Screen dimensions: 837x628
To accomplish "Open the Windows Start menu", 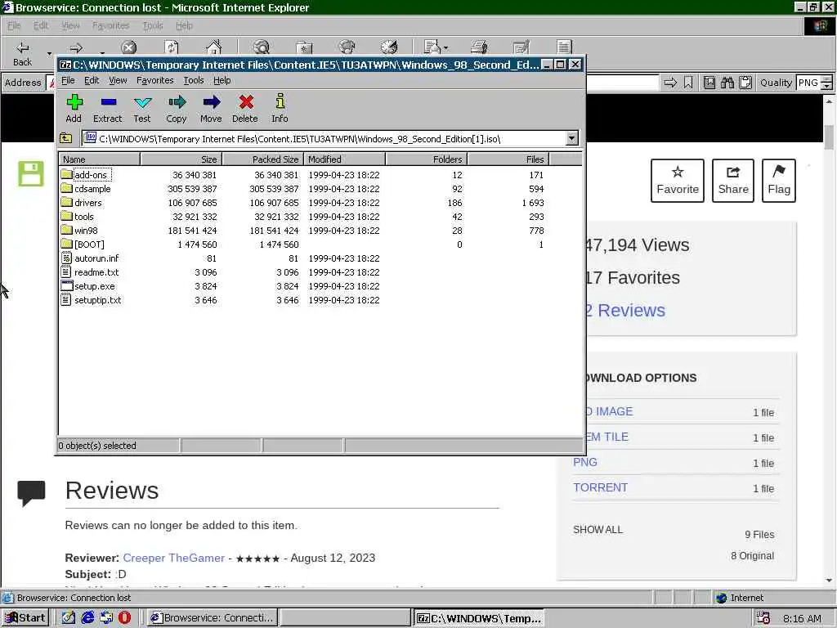I will click(x=25, y=618).
